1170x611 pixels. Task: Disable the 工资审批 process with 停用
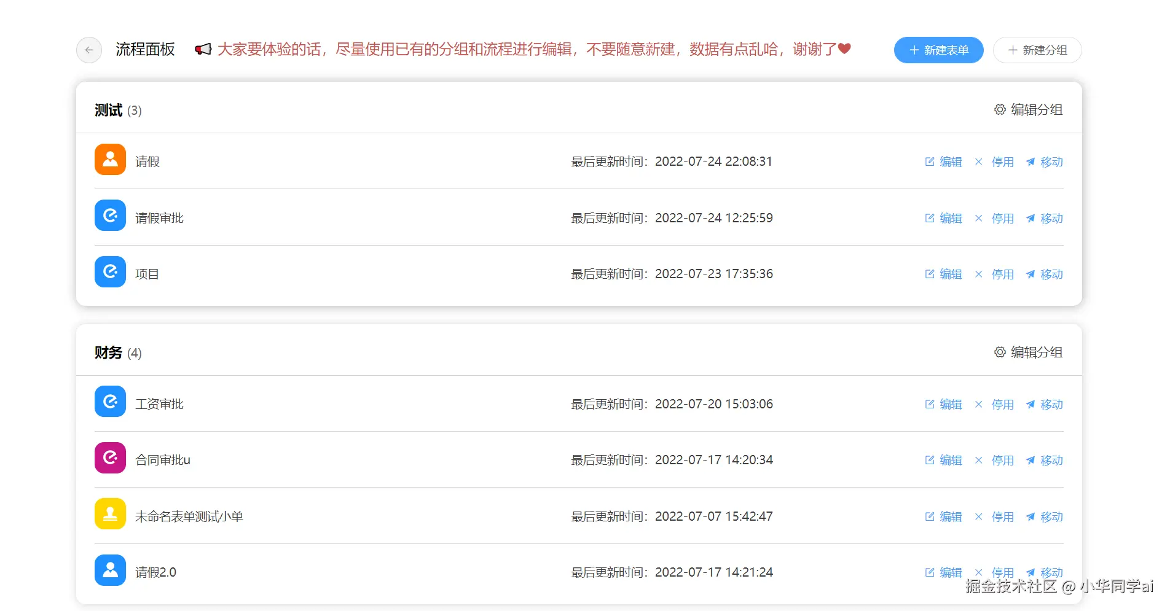pos(995,405)
